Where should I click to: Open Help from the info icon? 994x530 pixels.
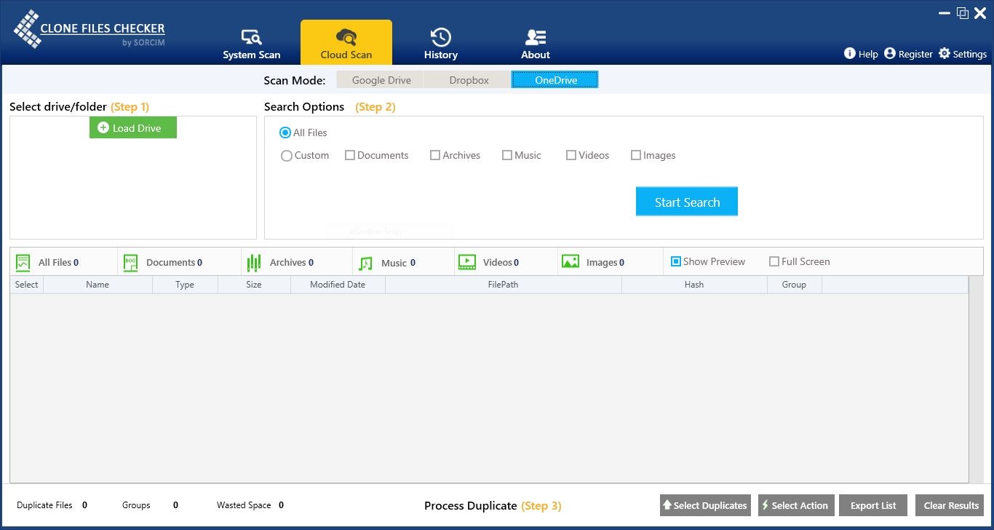coord(849,54)
